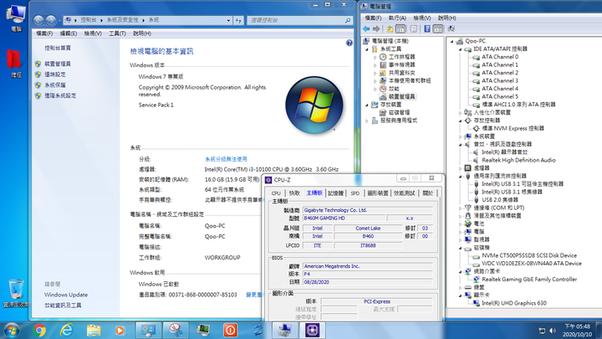Collapse the 磁碟機 node
This screenshot has width=602, height=339.
point(461,248)
